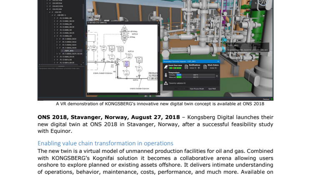Click the thermometer icon beside Temperature
The height and width of the screenshot is (175, 311).
(x=166, y=75)
